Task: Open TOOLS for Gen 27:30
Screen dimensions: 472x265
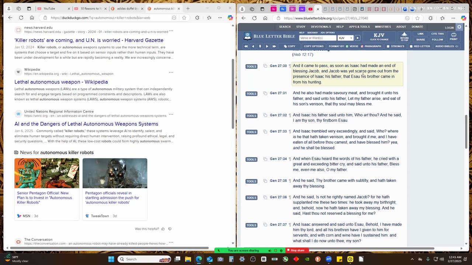Action: tap(251, 66)
